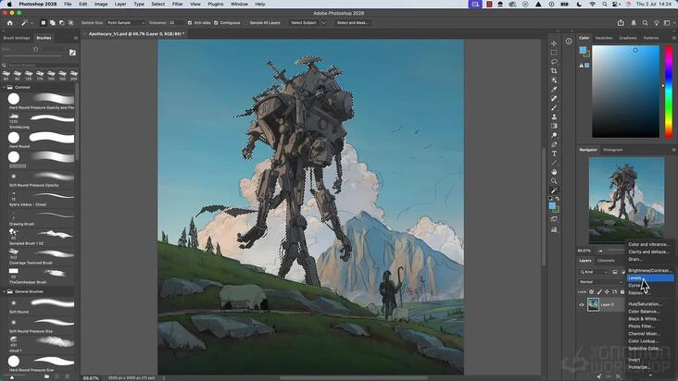Click the Apothecary_V1.psd document tab
The image size is (678, 381).
pyautogui.click(x=136, y=33)
